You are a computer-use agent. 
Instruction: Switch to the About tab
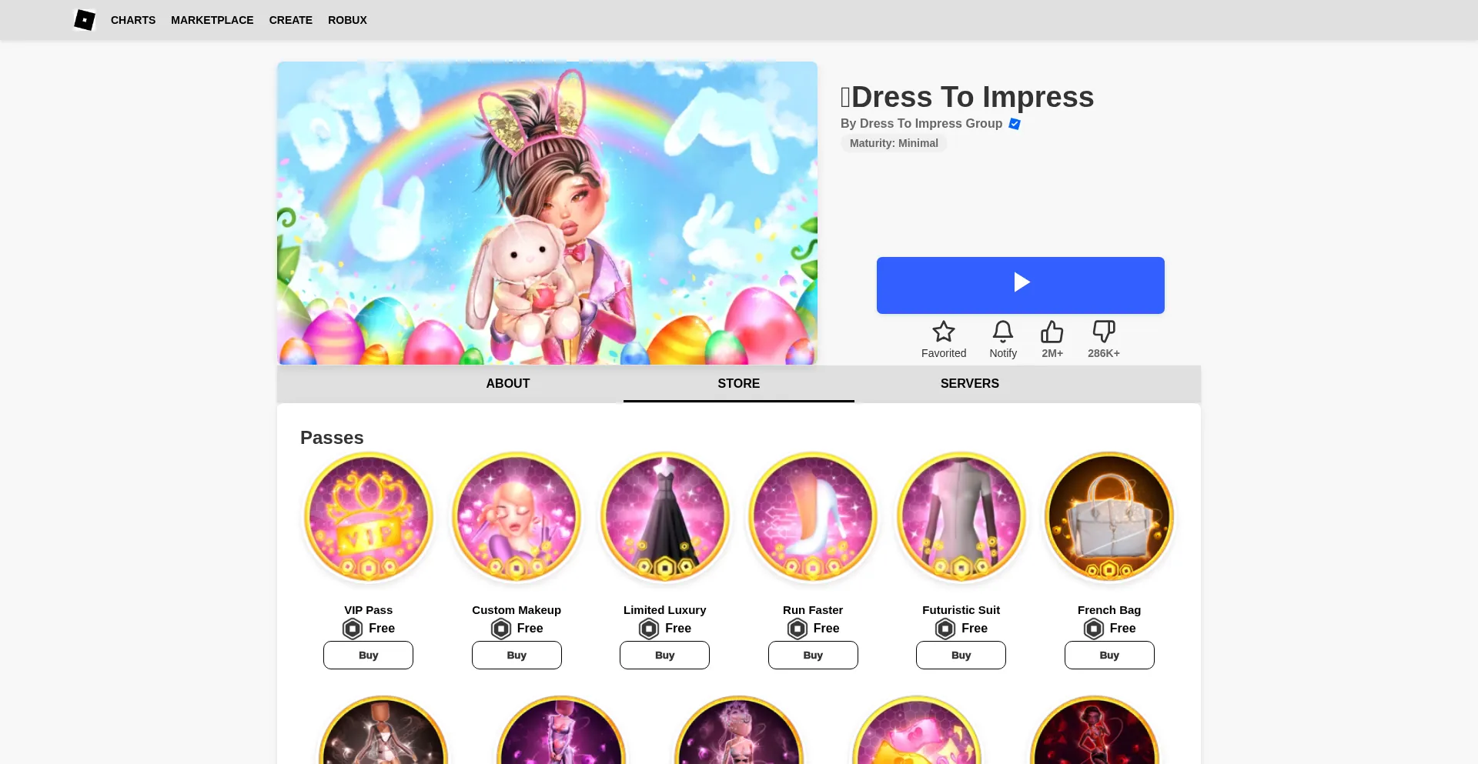click(x=508, y=383)
